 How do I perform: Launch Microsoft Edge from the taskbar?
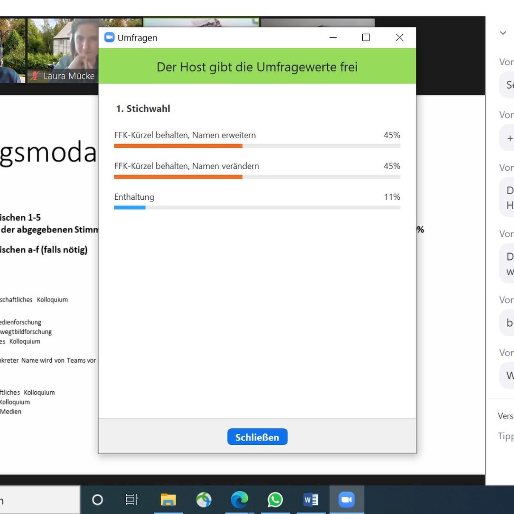click(240, 500)
